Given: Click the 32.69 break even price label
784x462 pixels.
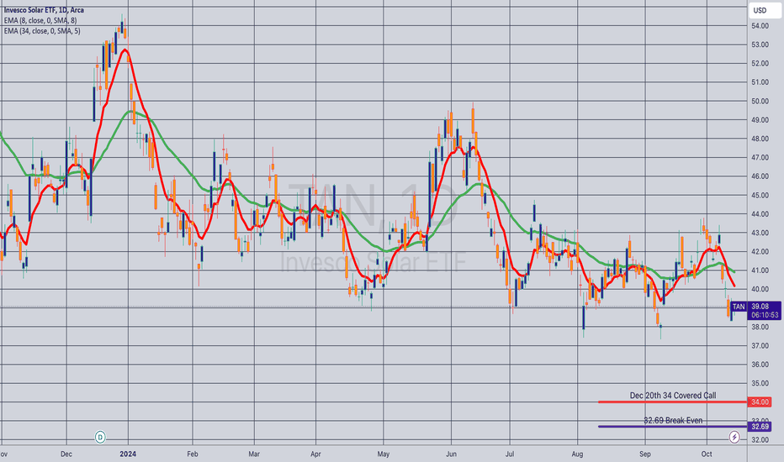Looking at the screenshot, I should click(760, 427).
